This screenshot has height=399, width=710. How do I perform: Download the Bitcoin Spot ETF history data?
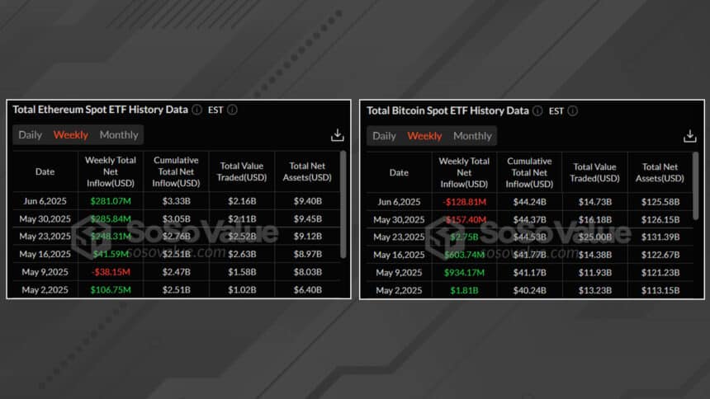pyautogui.click(x=689, y=136)
